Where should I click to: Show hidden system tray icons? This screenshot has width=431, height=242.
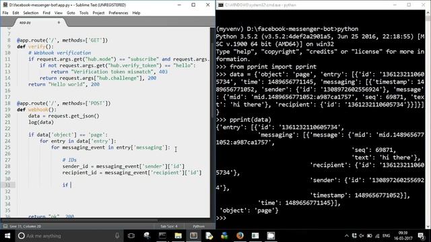click(347, 236)
